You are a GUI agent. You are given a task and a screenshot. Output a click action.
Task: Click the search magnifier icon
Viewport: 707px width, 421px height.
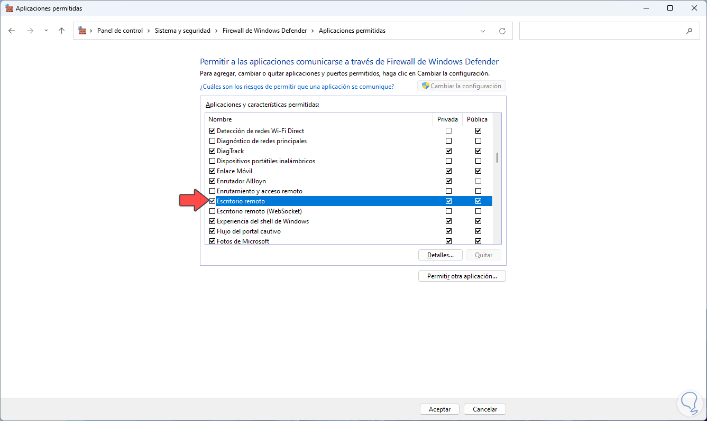[x=689, y=31]
